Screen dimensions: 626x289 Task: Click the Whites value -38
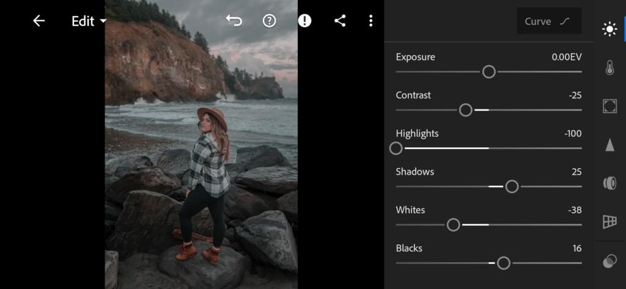[x=575, y=210]
